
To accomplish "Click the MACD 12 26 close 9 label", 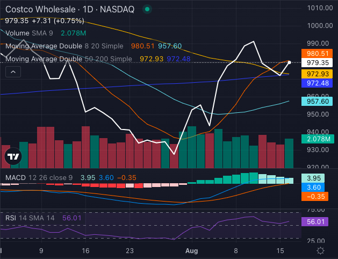I will click(x=39, y=178).
